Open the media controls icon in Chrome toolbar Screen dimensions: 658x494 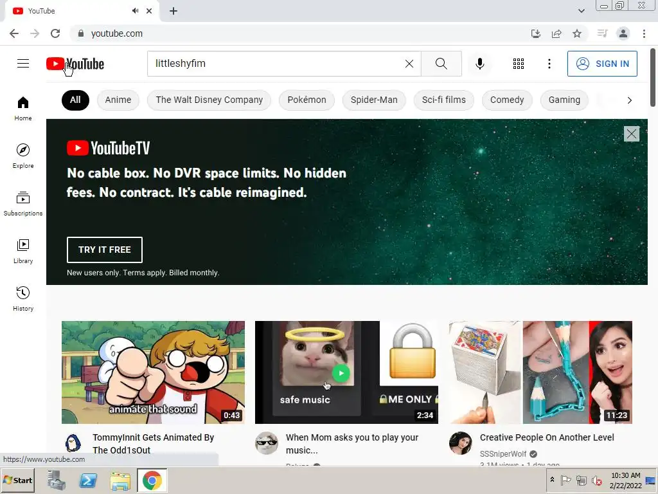(602, 33)
